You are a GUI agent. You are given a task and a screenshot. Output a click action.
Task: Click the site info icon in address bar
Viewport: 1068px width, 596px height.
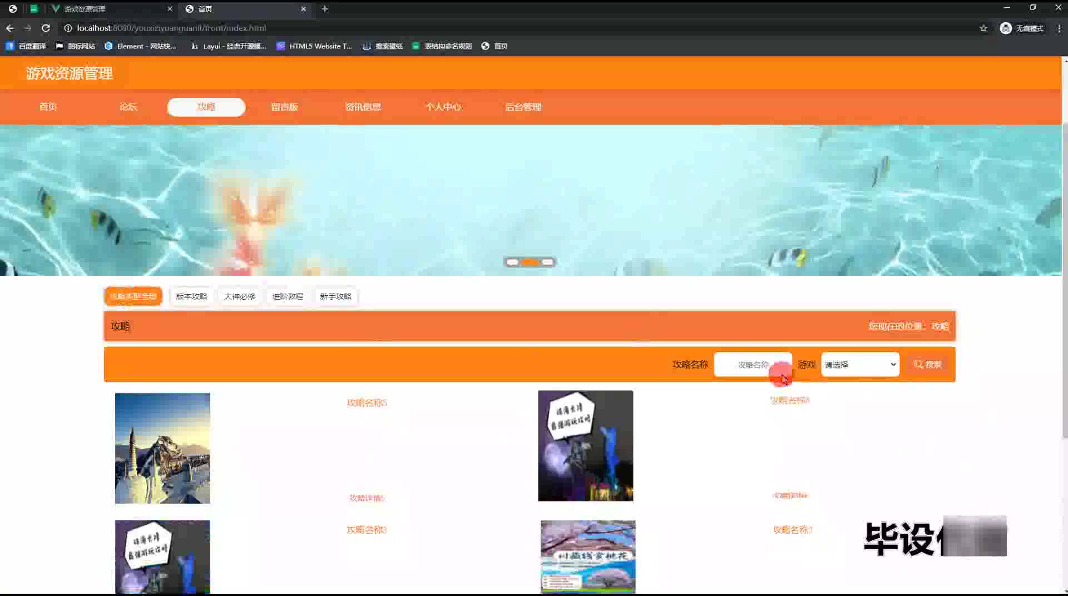[x=68, y=28]
